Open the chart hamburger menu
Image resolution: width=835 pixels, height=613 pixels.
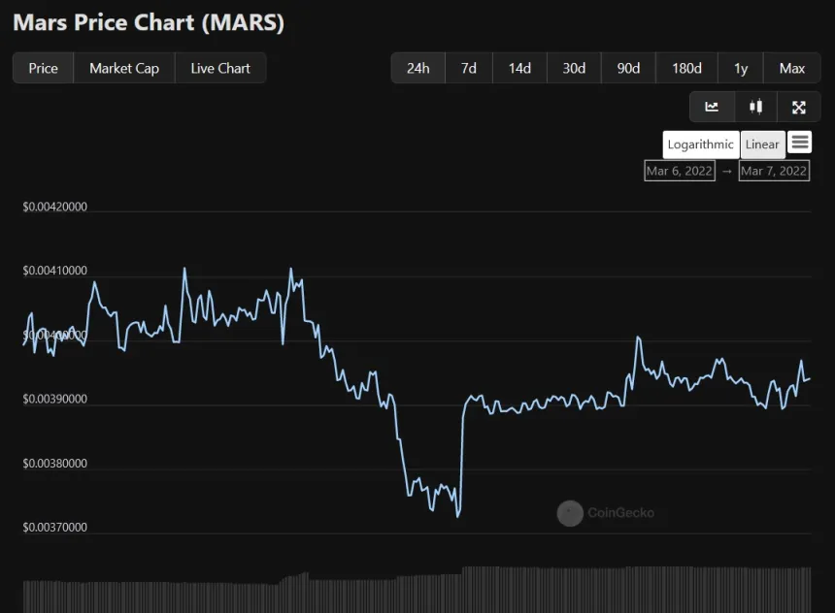(799, 143)
